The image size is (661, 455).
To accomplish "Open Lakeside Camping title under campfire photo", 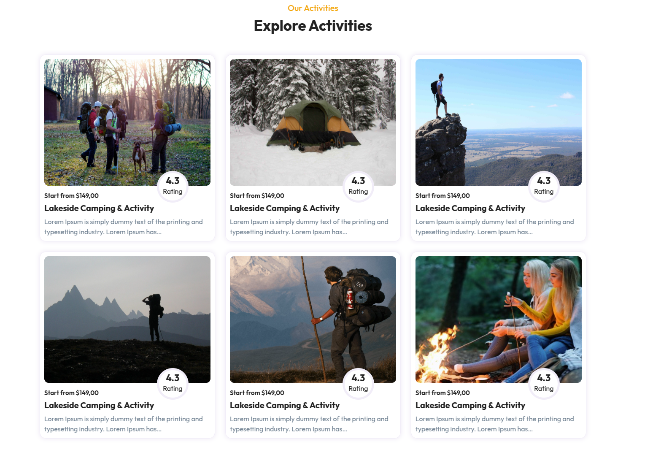I will tap(470, 405).
